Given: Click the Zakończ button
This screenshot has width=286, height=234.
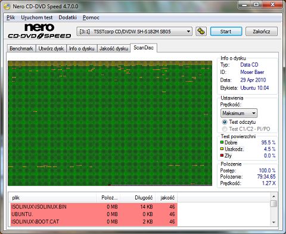Looking at the screenshot, I should pyautogui.click(x=262, y=32).
